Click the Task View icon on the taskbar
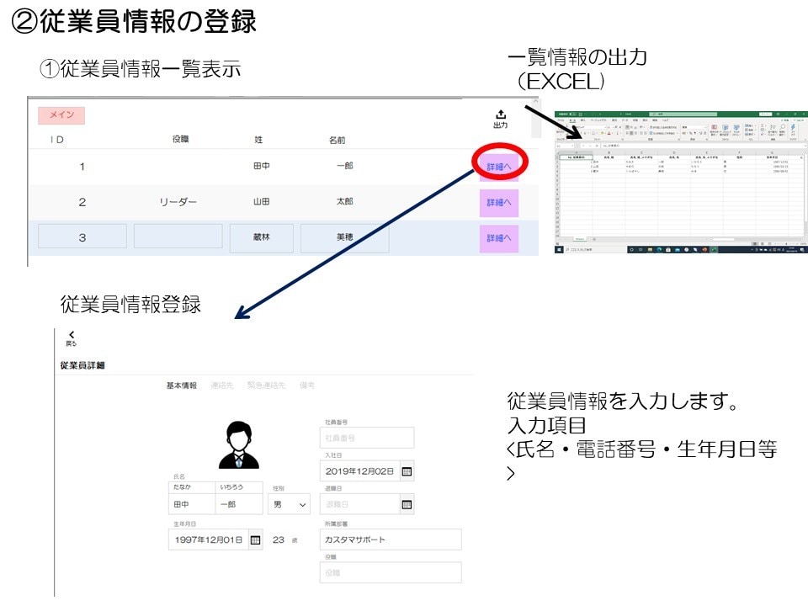This screenshot has height=606, width=808. [641, 249]
